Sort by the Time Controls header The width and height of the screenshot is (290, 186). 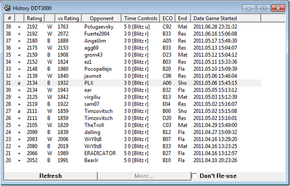(x=141, y=18)
